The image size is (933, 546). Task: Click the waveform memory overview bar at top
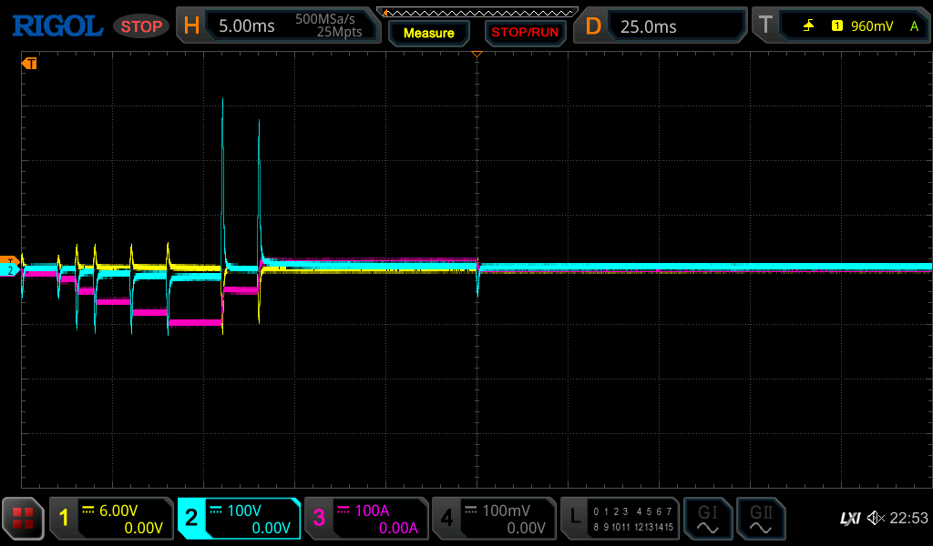tap(477, 12)
